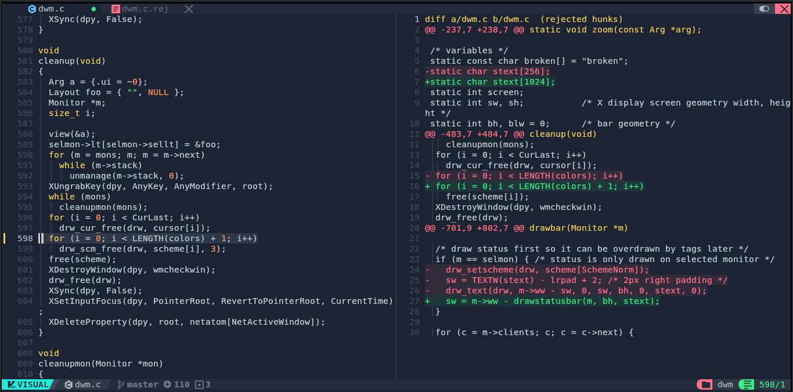Switch to the dwm.c buffer tab
The height and width of the screenshot is (392, 793).
51,9
